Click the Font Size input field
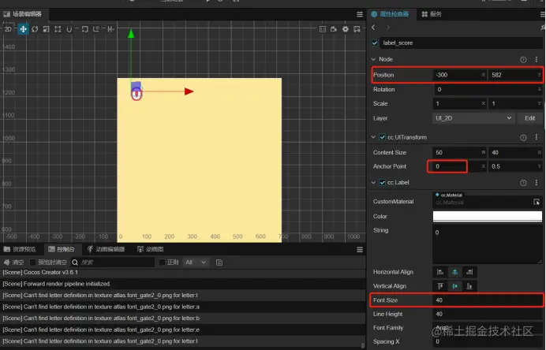The width and height of the screenshot is (546, 350). point(488,300)
